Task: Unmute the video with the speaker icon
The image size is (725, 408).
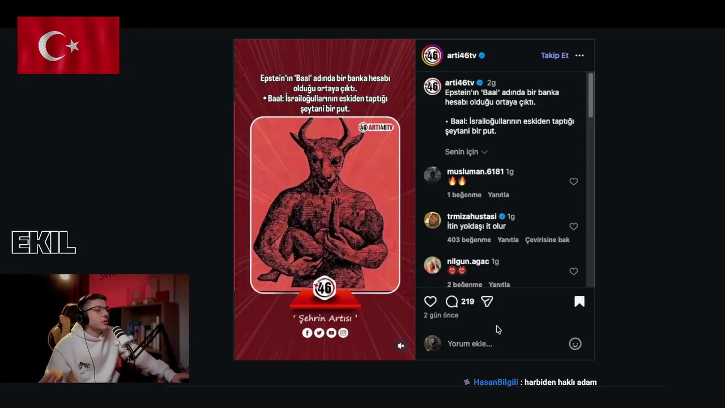Action: [401, 346]
